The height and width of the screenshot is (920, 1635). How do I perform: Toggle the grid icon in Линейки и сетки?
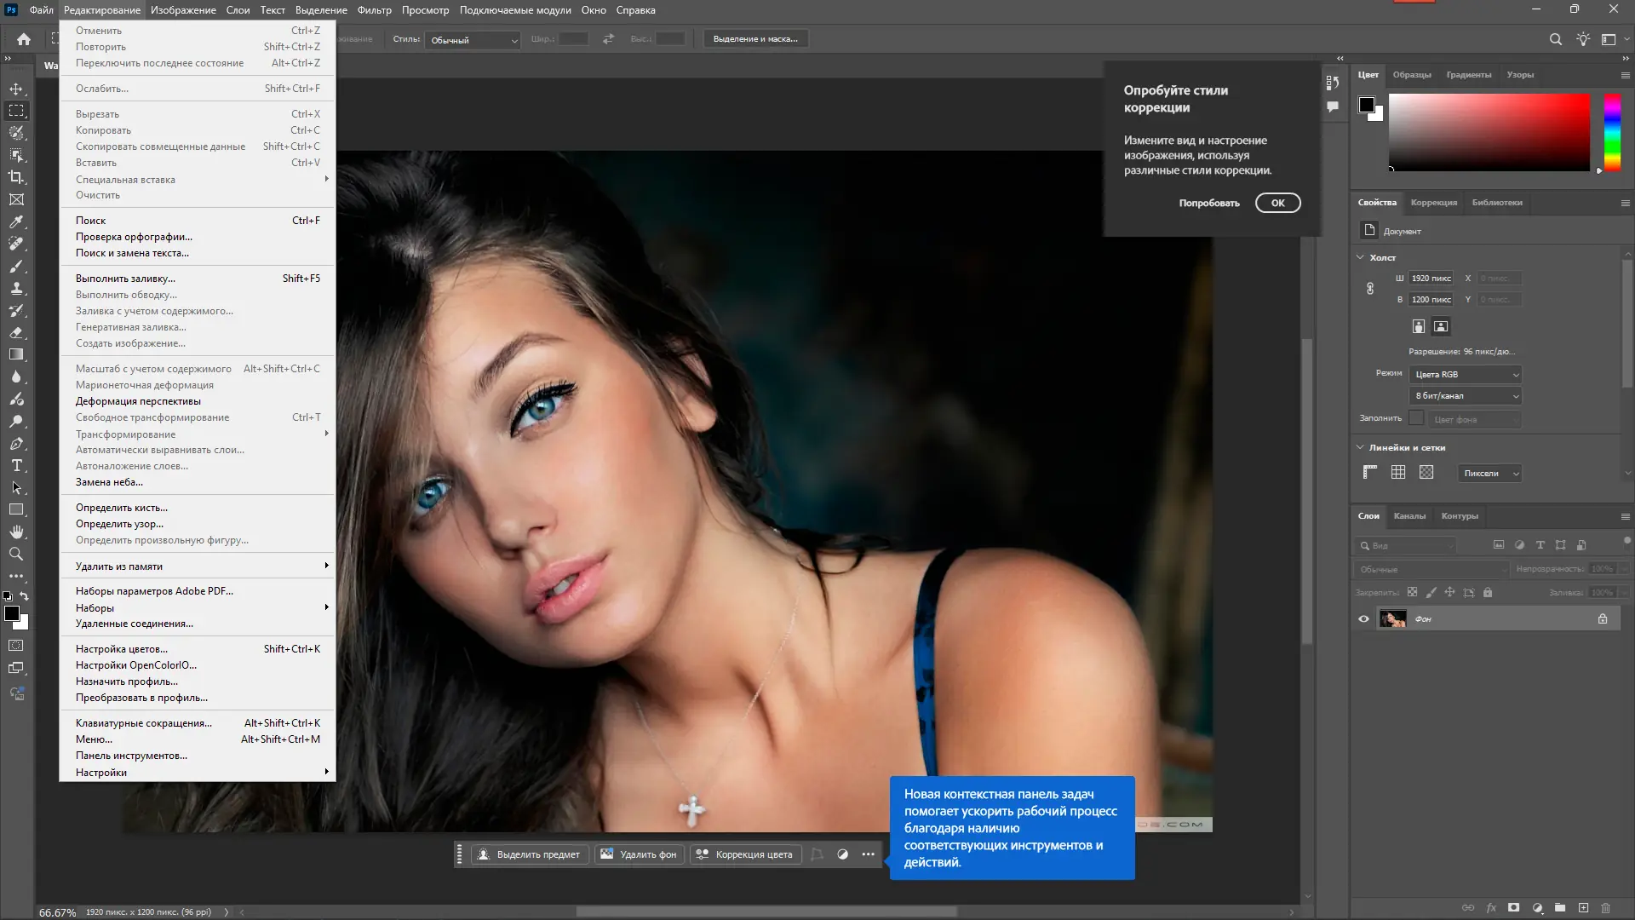[x=1398, y=473]
